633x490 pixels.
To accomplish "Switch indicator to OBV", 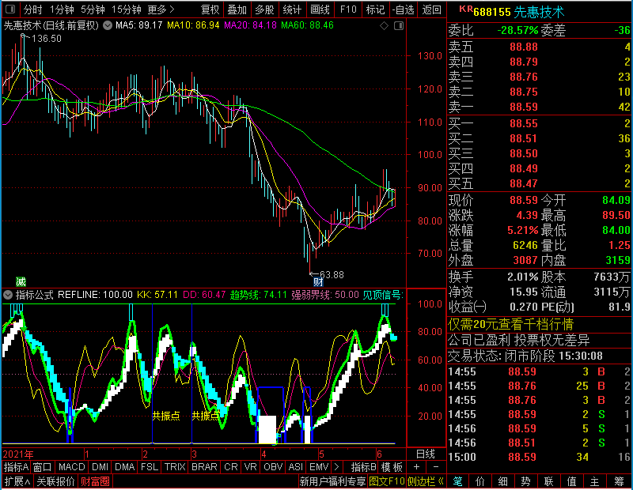I will [x=273, y=467].
